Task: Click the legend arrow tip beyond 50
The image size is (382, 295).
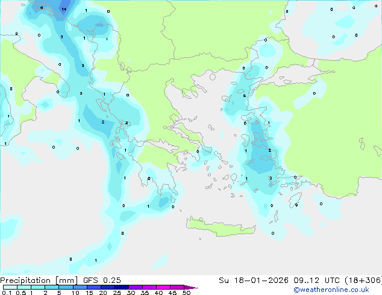Action: (191, 287)
